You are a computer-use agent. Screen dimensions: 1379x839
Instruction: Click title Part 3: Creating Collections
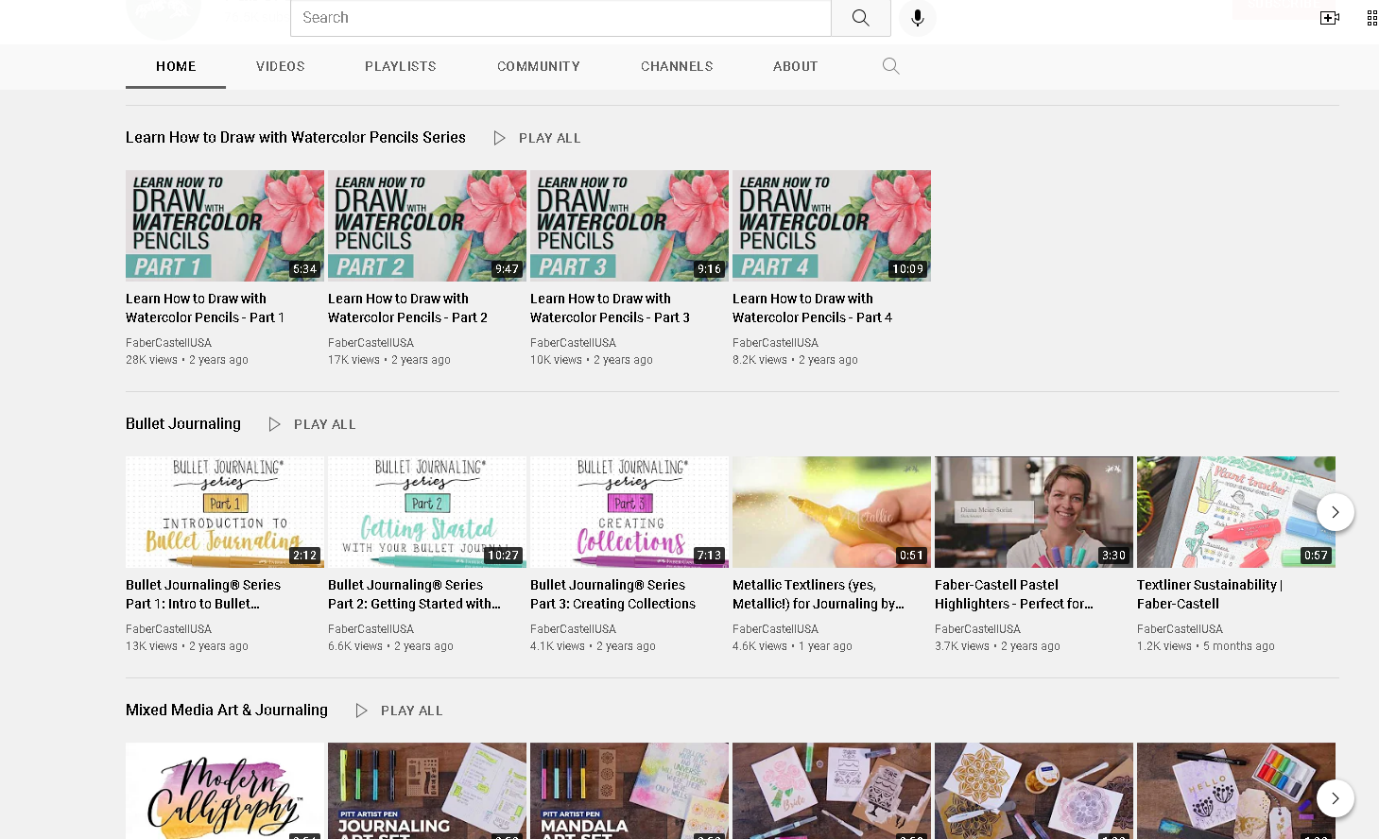click(x=612, y=594)
